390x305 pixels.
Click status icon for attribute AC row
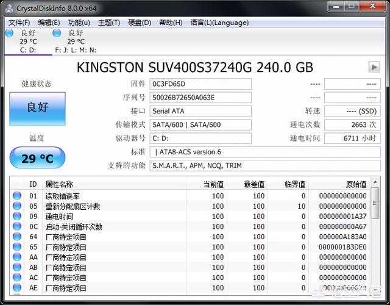[17, 278]
